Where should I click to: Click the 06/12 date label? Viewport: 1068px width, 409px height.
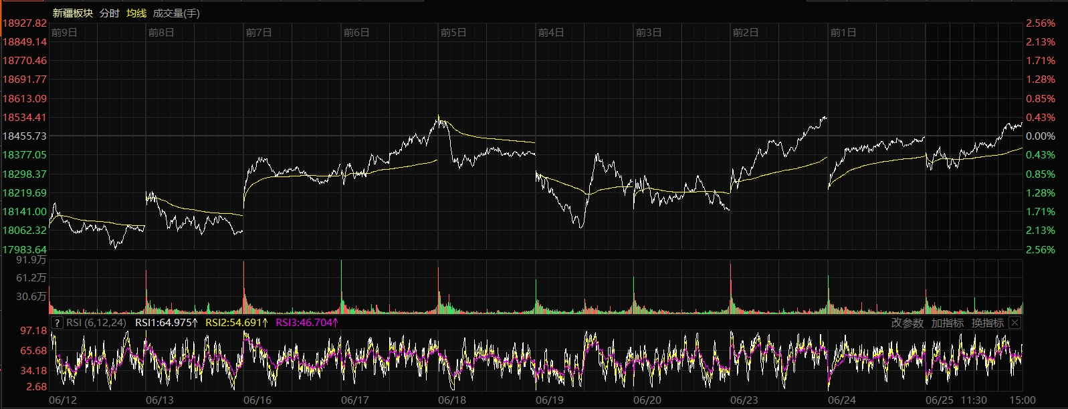pyautogui.click(x=64, y=400)
